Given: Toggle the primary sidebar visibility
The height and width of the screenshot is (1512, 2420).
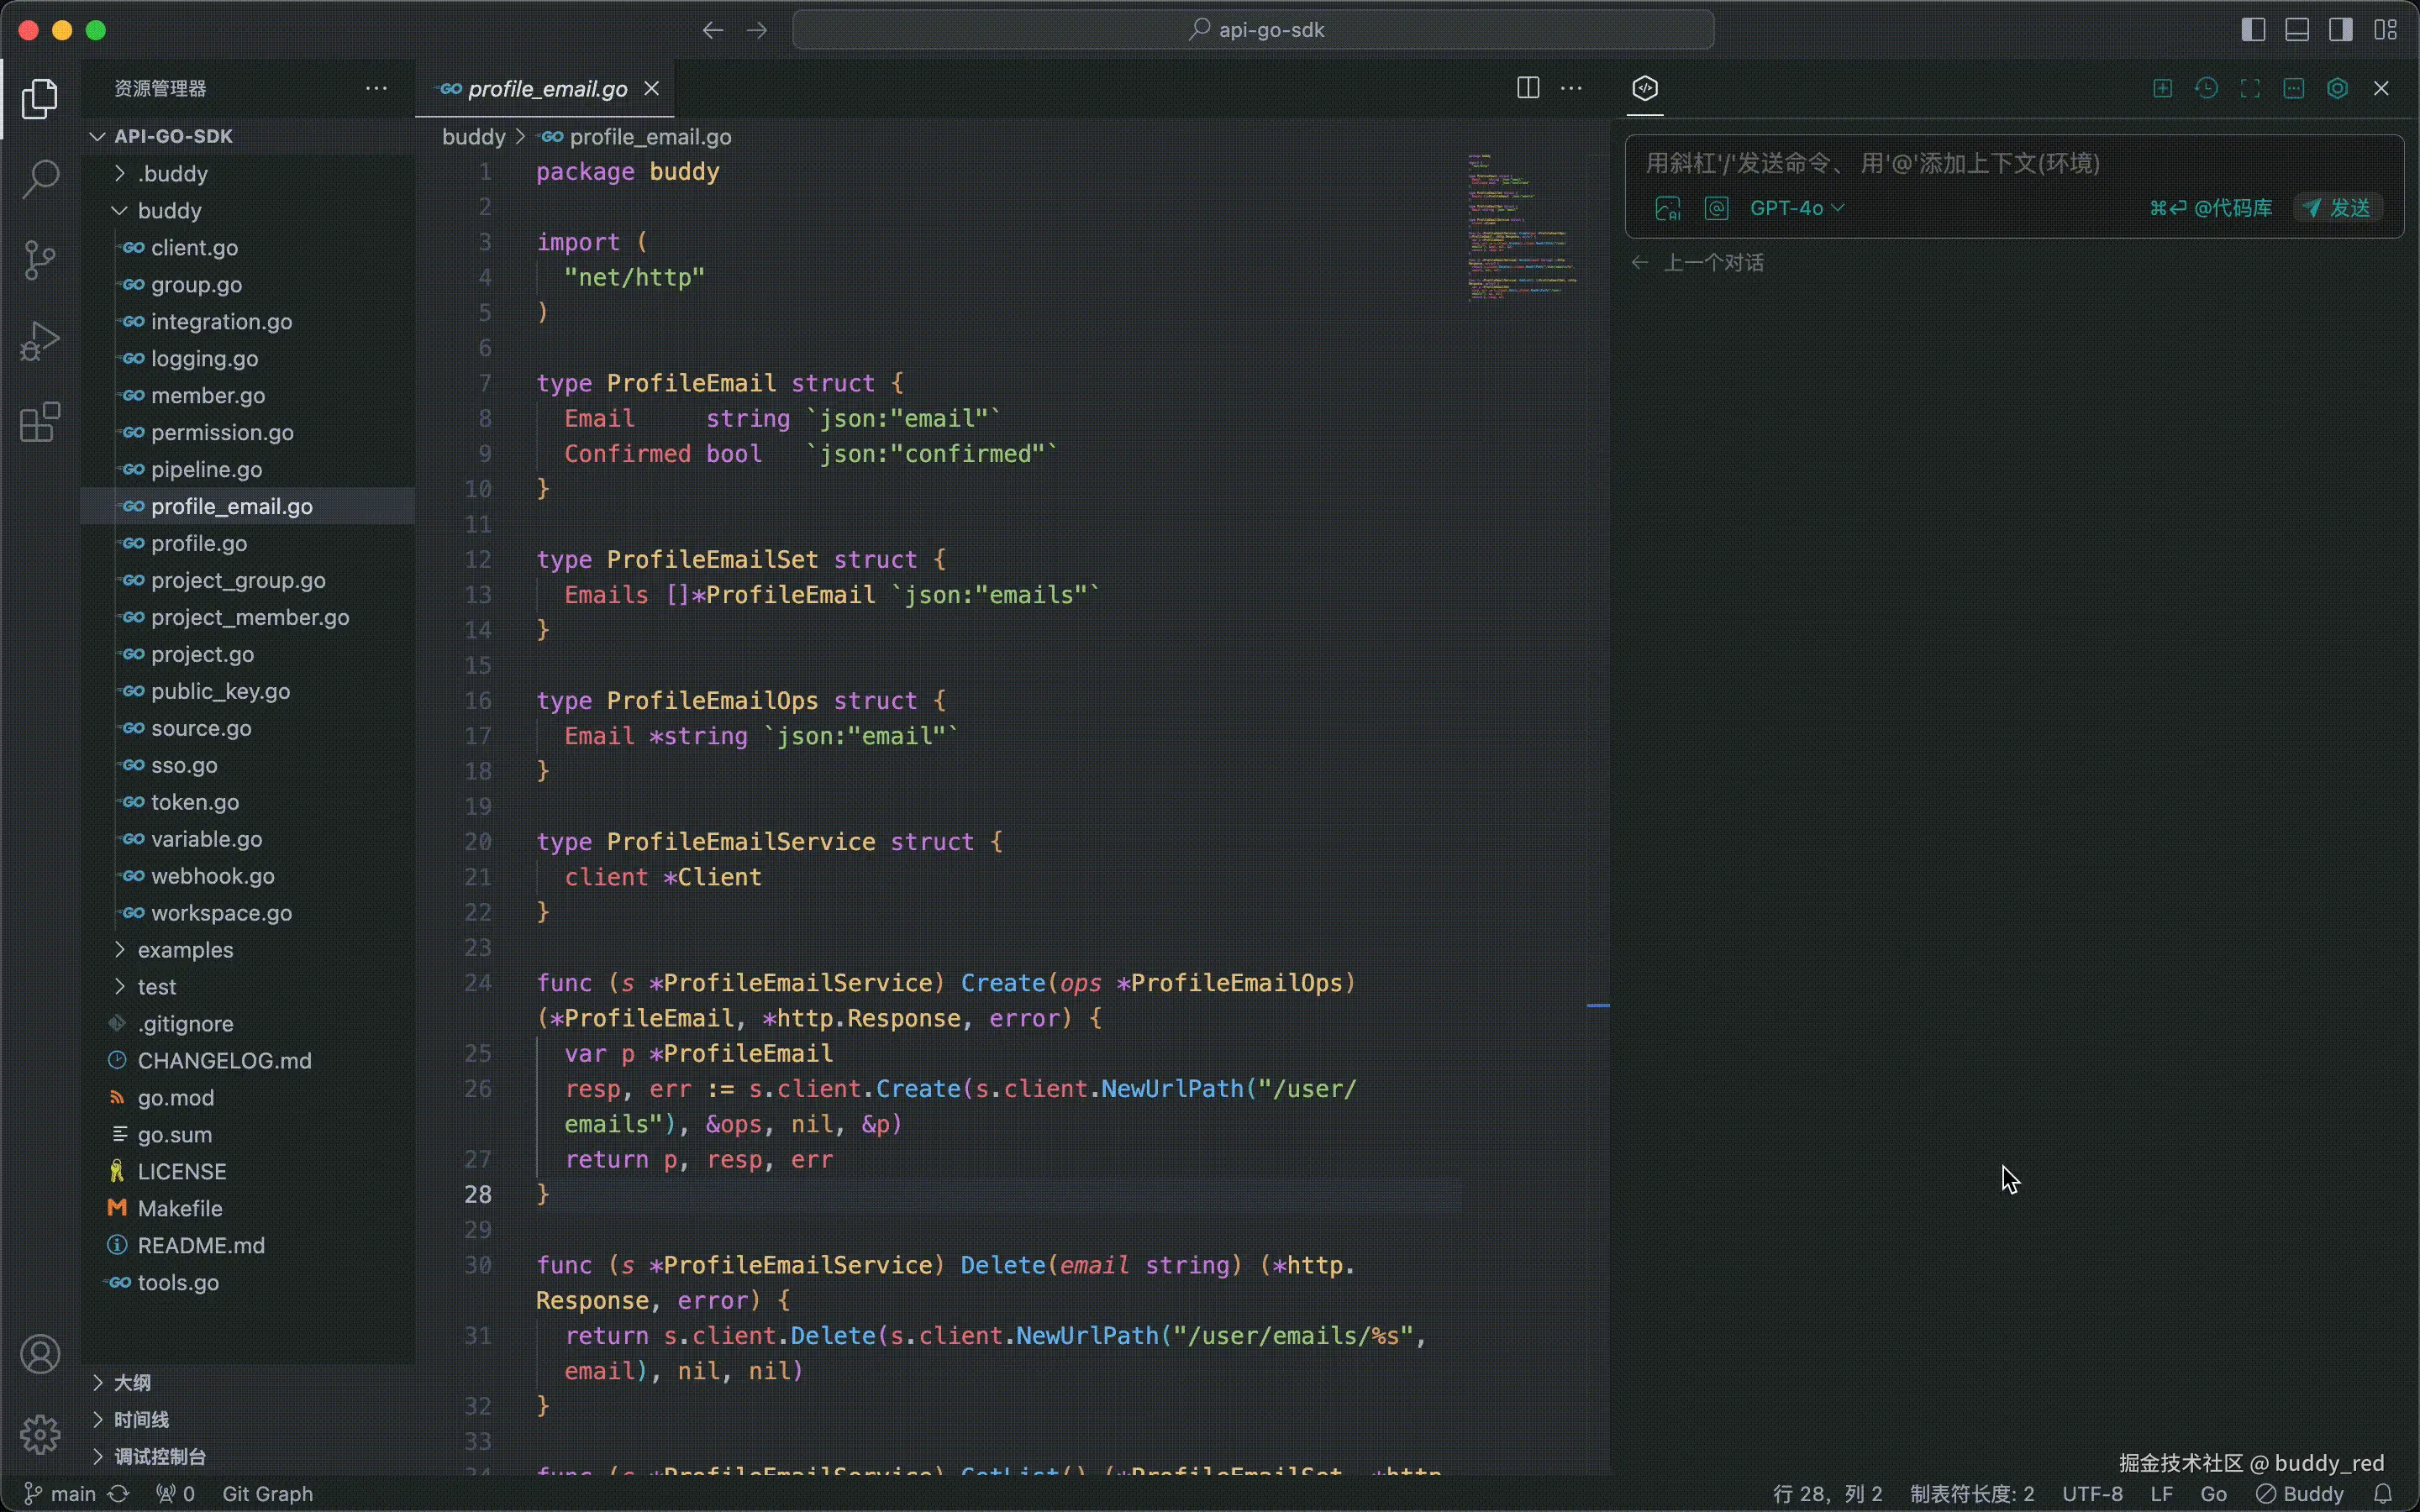Looking at the screenshot, I should tap(2252, 30).
